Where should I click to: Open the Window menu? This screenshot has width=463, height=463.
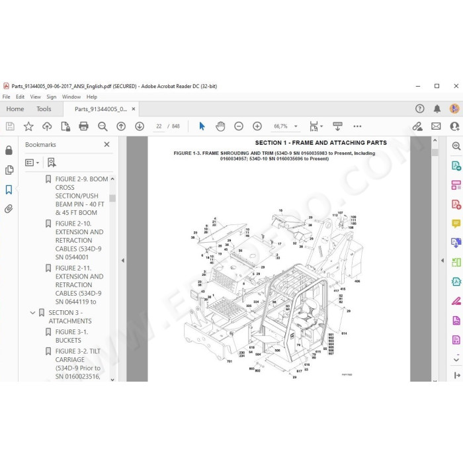coord(71,97)
